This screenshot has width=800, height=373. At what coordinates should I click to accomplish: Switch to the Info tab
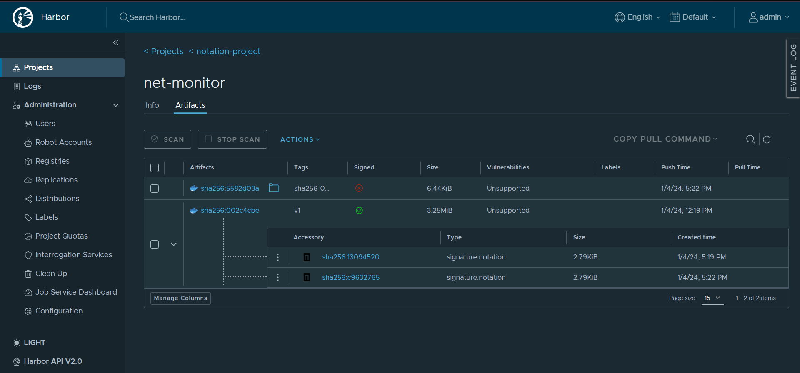click(x=152, y=105)
